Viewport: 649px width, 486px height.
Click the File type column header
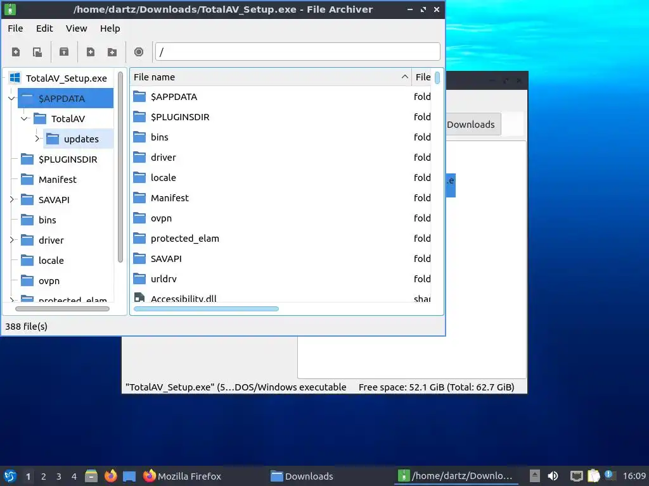click(421, 77)
